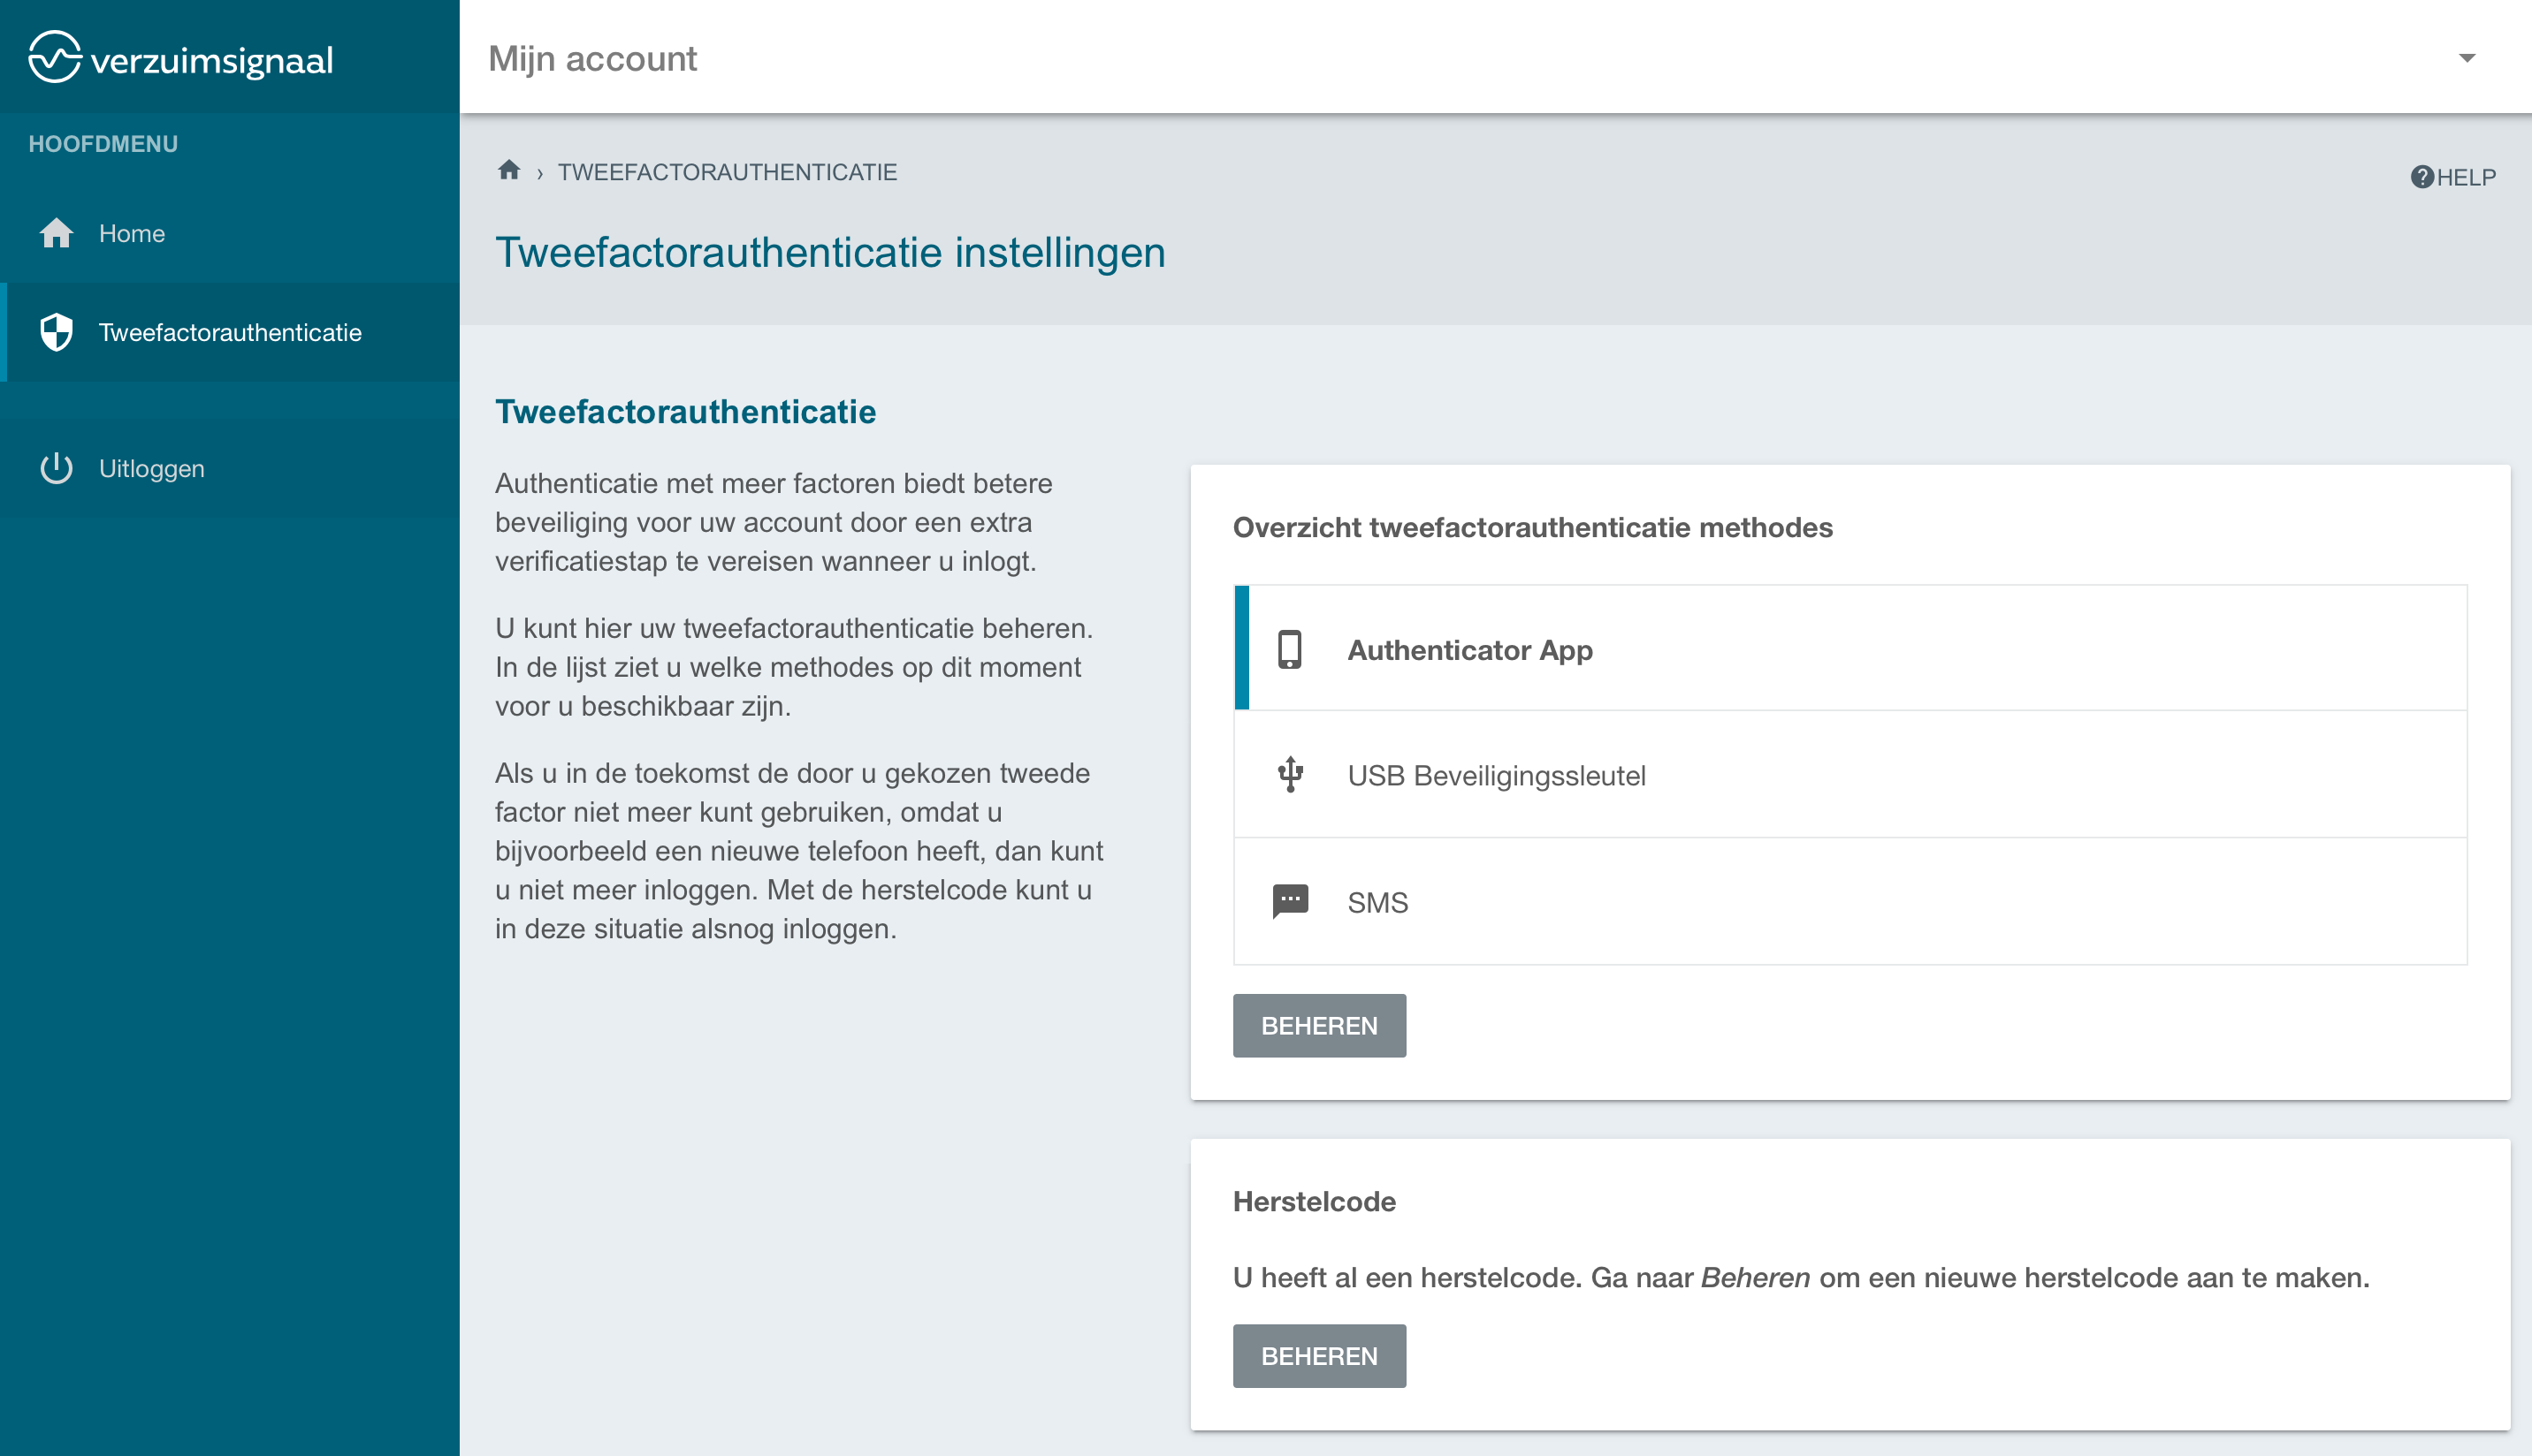The height and width of the screenshot is (1456, 2532).
Task: Click the HELP question mark icon
Action: tap(2421, 177)
